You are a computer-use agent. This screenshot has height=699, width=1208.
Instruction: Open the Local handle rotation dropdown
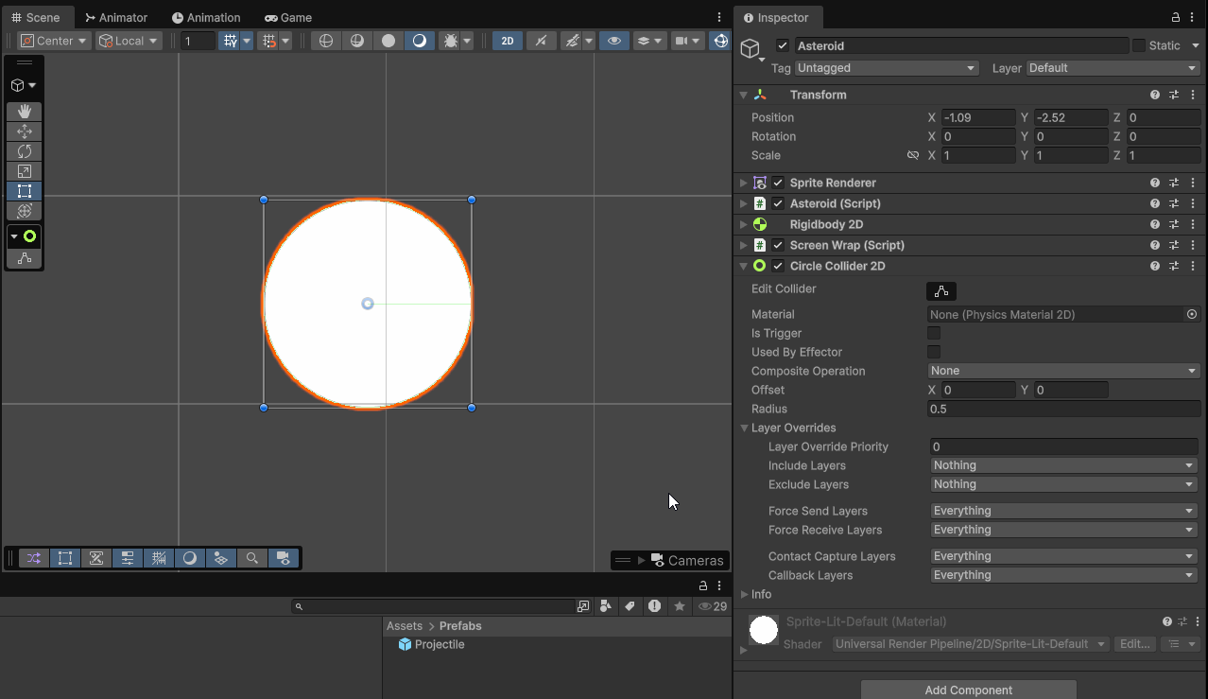coord(129,41)
